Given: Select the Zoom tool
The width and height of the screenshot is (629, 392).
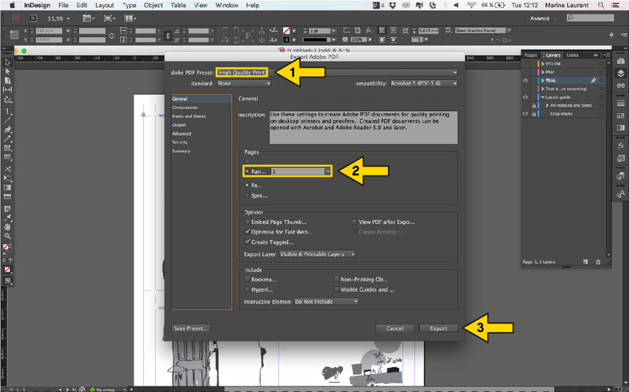Looking at the screenshot, I should click(x=7, y=236).
